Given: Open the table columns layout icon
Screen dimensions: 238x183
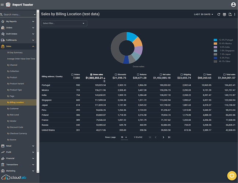Looking at the screenshot, I should tap(224, 14).
